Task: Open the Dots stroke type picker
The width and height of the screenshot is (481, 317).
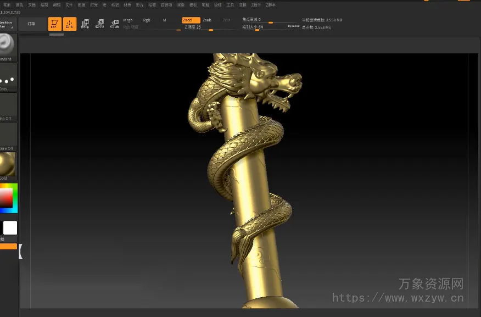Action: 7,77
